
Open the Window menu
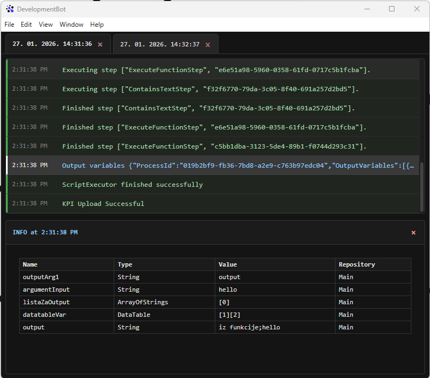coord(72,25)
